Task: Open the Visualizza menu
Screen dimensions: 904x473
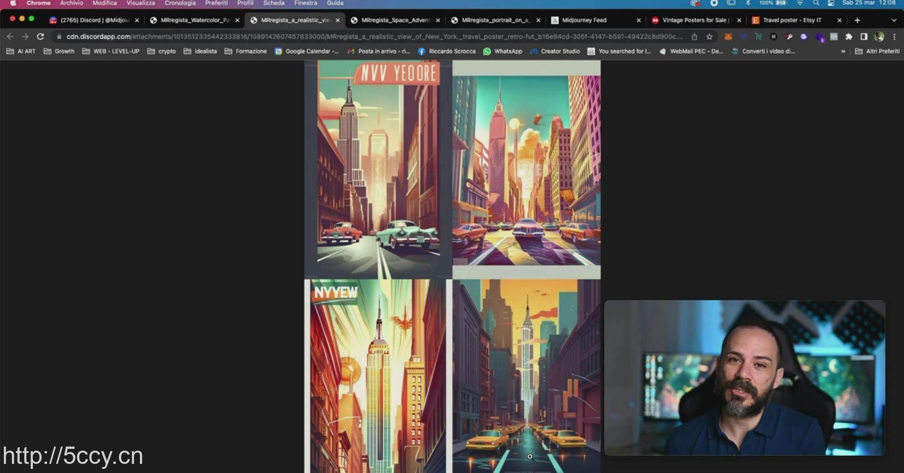Action: tap(141, 3)
